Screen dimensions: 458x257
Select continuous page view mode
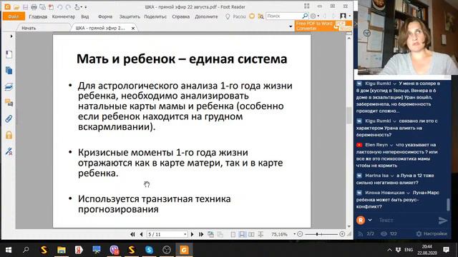[x=242, y=234]
